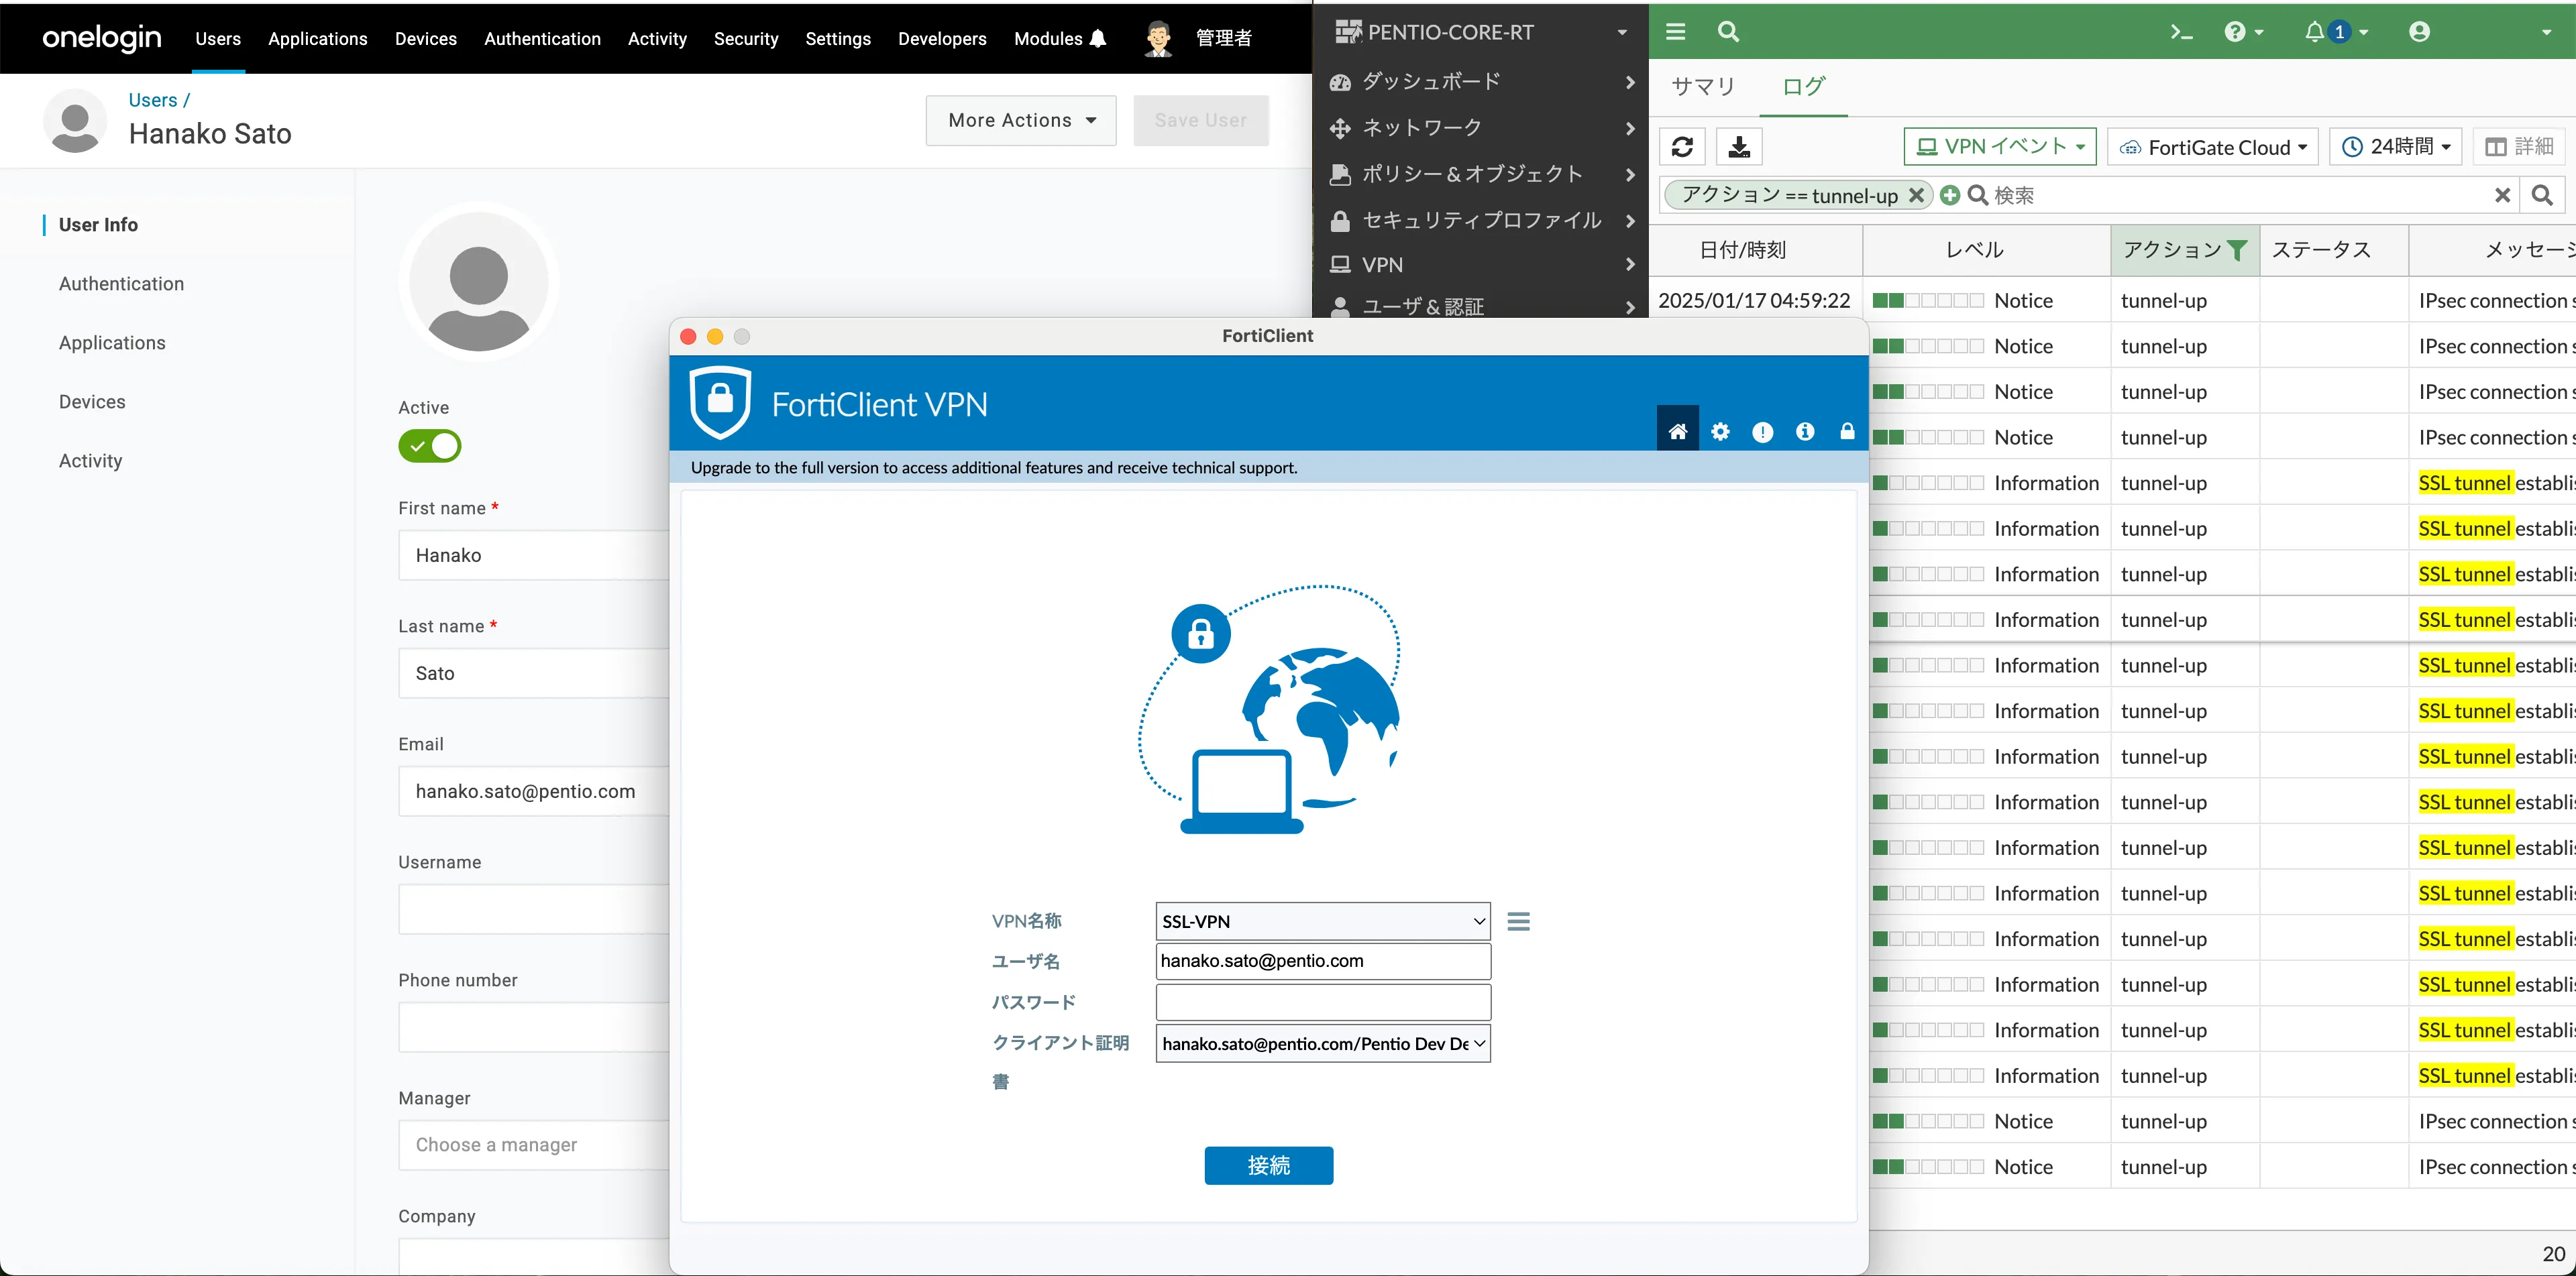The height and width of the screenshot is (1276, 2576).
Task: Click the VPN connection hamburger menu icon
Action: (1518, 921)
